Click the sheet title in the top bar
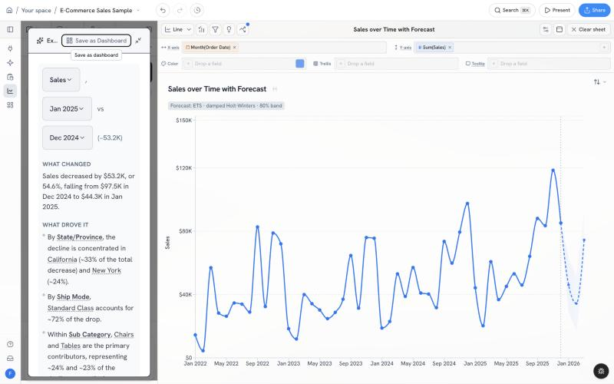614x384 pixels. [394, 29]
